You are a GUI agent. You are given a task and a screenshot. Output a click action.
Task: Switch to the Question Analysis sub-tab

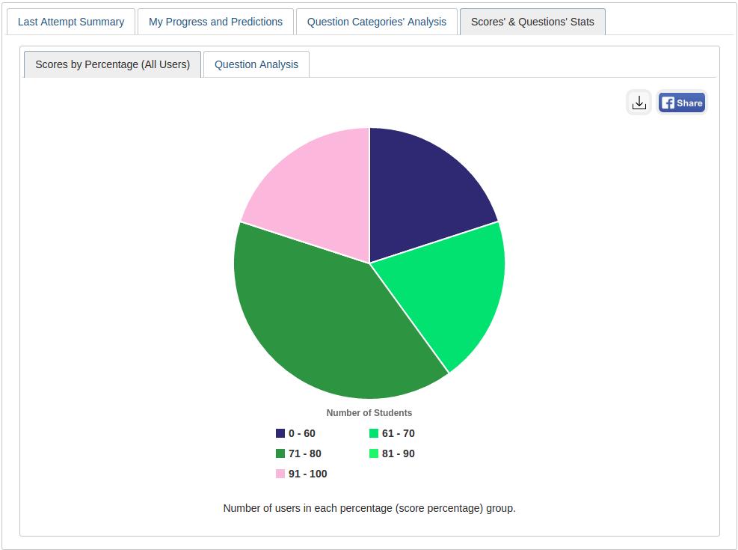click(256, 64)
